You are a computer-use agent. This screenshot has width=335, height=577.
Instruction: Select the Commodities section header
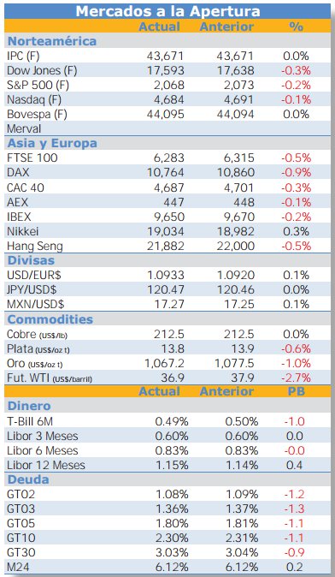click(50, 319)
